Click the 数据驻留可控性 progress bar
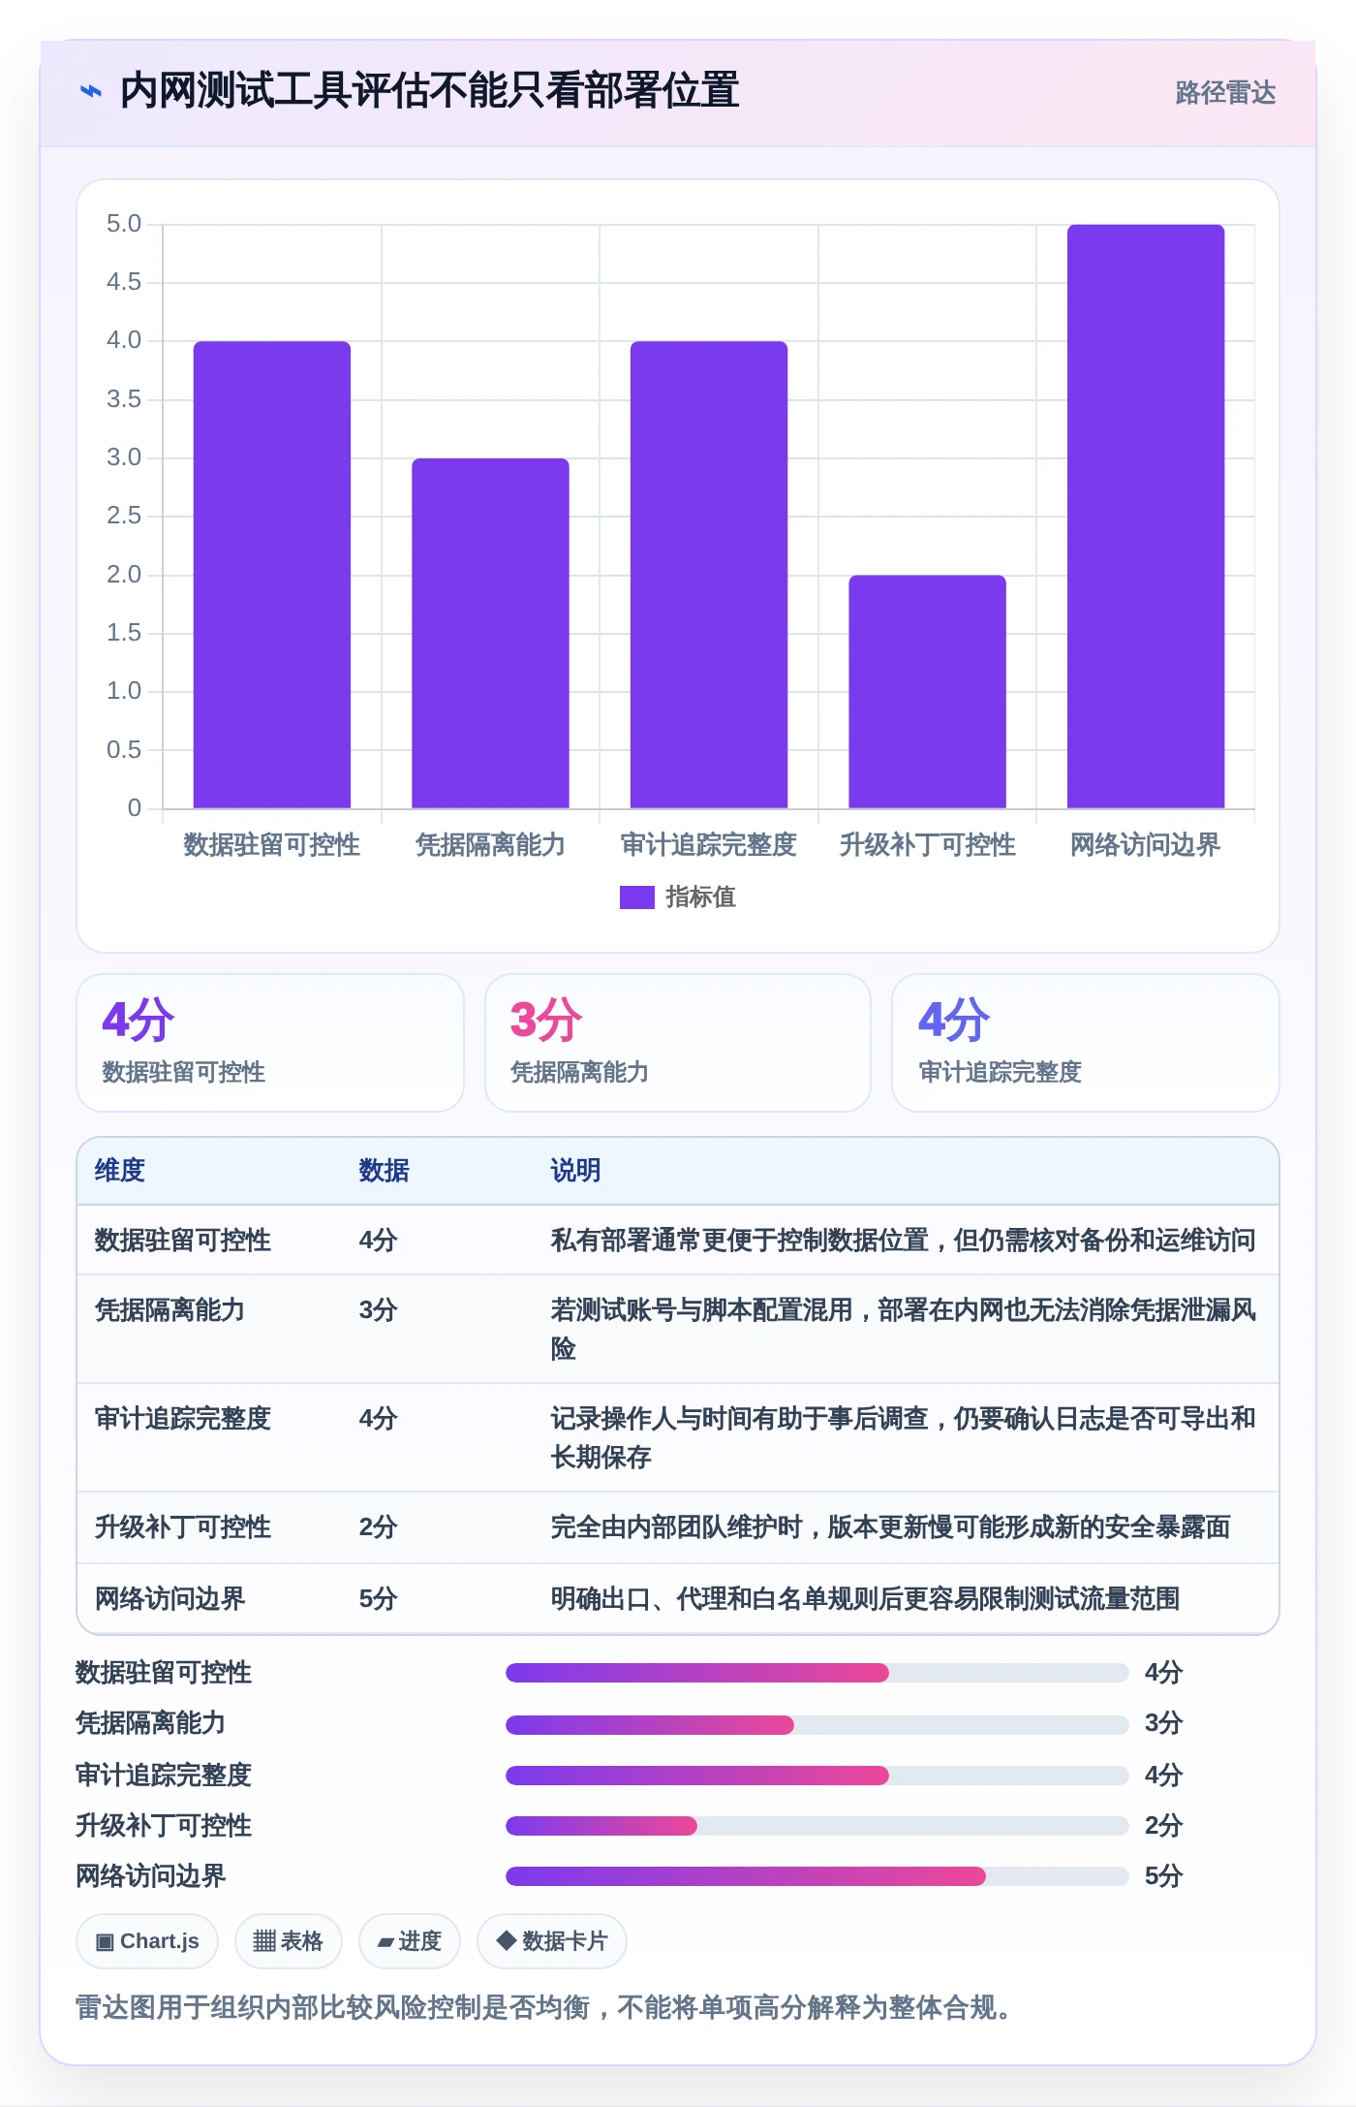Screen dimensions: 1356x2107 pyautogui.click(x=817, y=1673)
